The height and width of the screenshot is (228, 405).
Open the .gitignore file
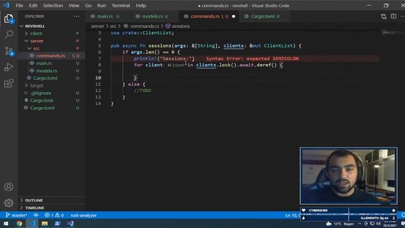(x=40, y=93)
